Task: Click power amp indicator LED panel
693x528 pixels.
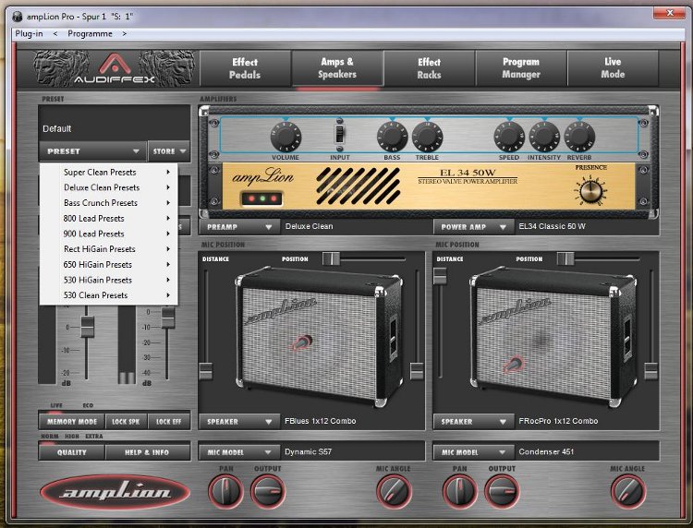Action: [262, 198]
